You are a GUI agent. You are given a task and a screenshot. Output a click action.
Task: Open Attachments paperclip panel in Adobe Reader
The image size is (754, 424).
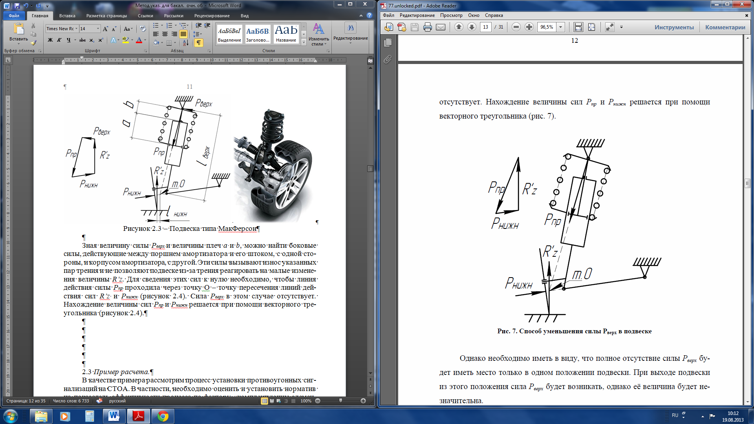coord(388,59)
